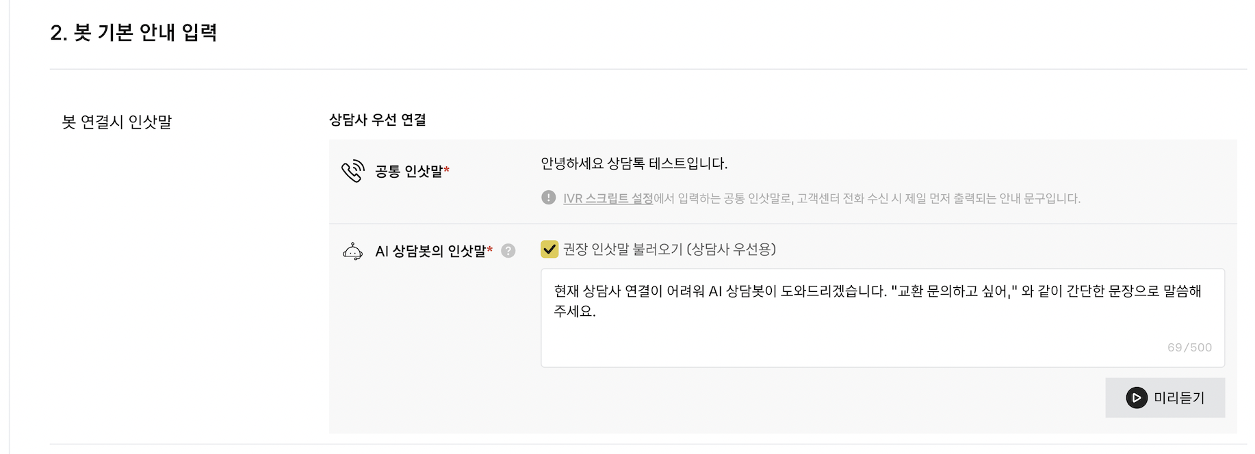Viewport: 1255px width, 454px height.
Task: Click the 봇 연결시 인삿말 row label
Action: point(117,122)
